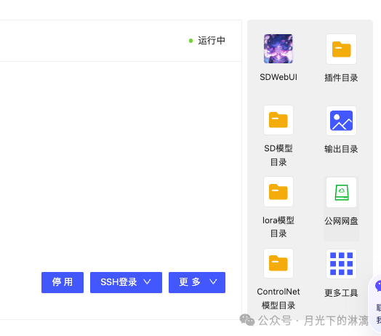Open the 更多工具 grid icon

point(341,264)
